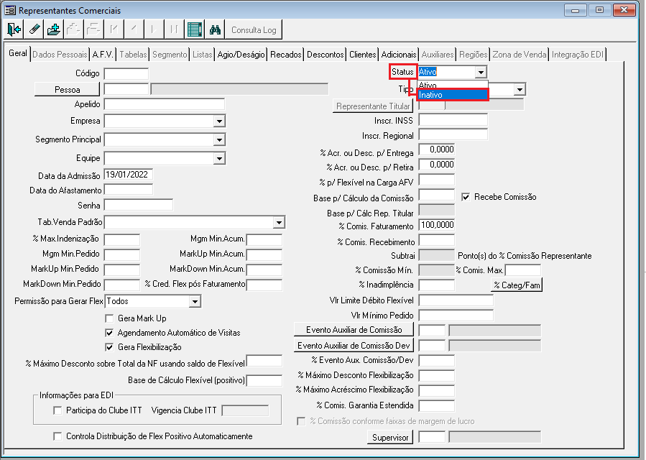Click the Apelido input field
646x460 pixels.
(165, 104)
